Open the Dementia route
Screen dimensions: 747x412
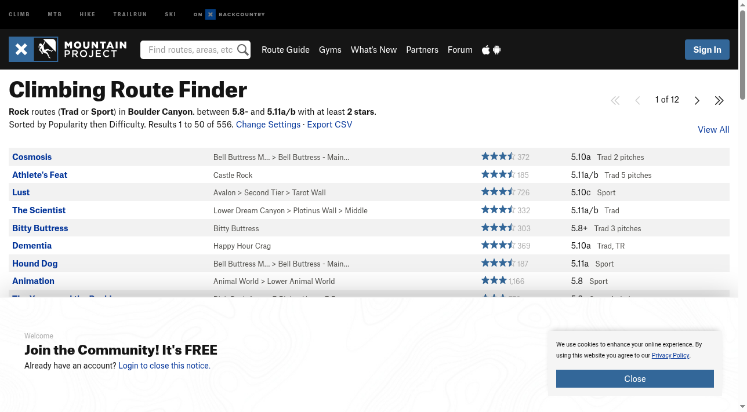32,246
